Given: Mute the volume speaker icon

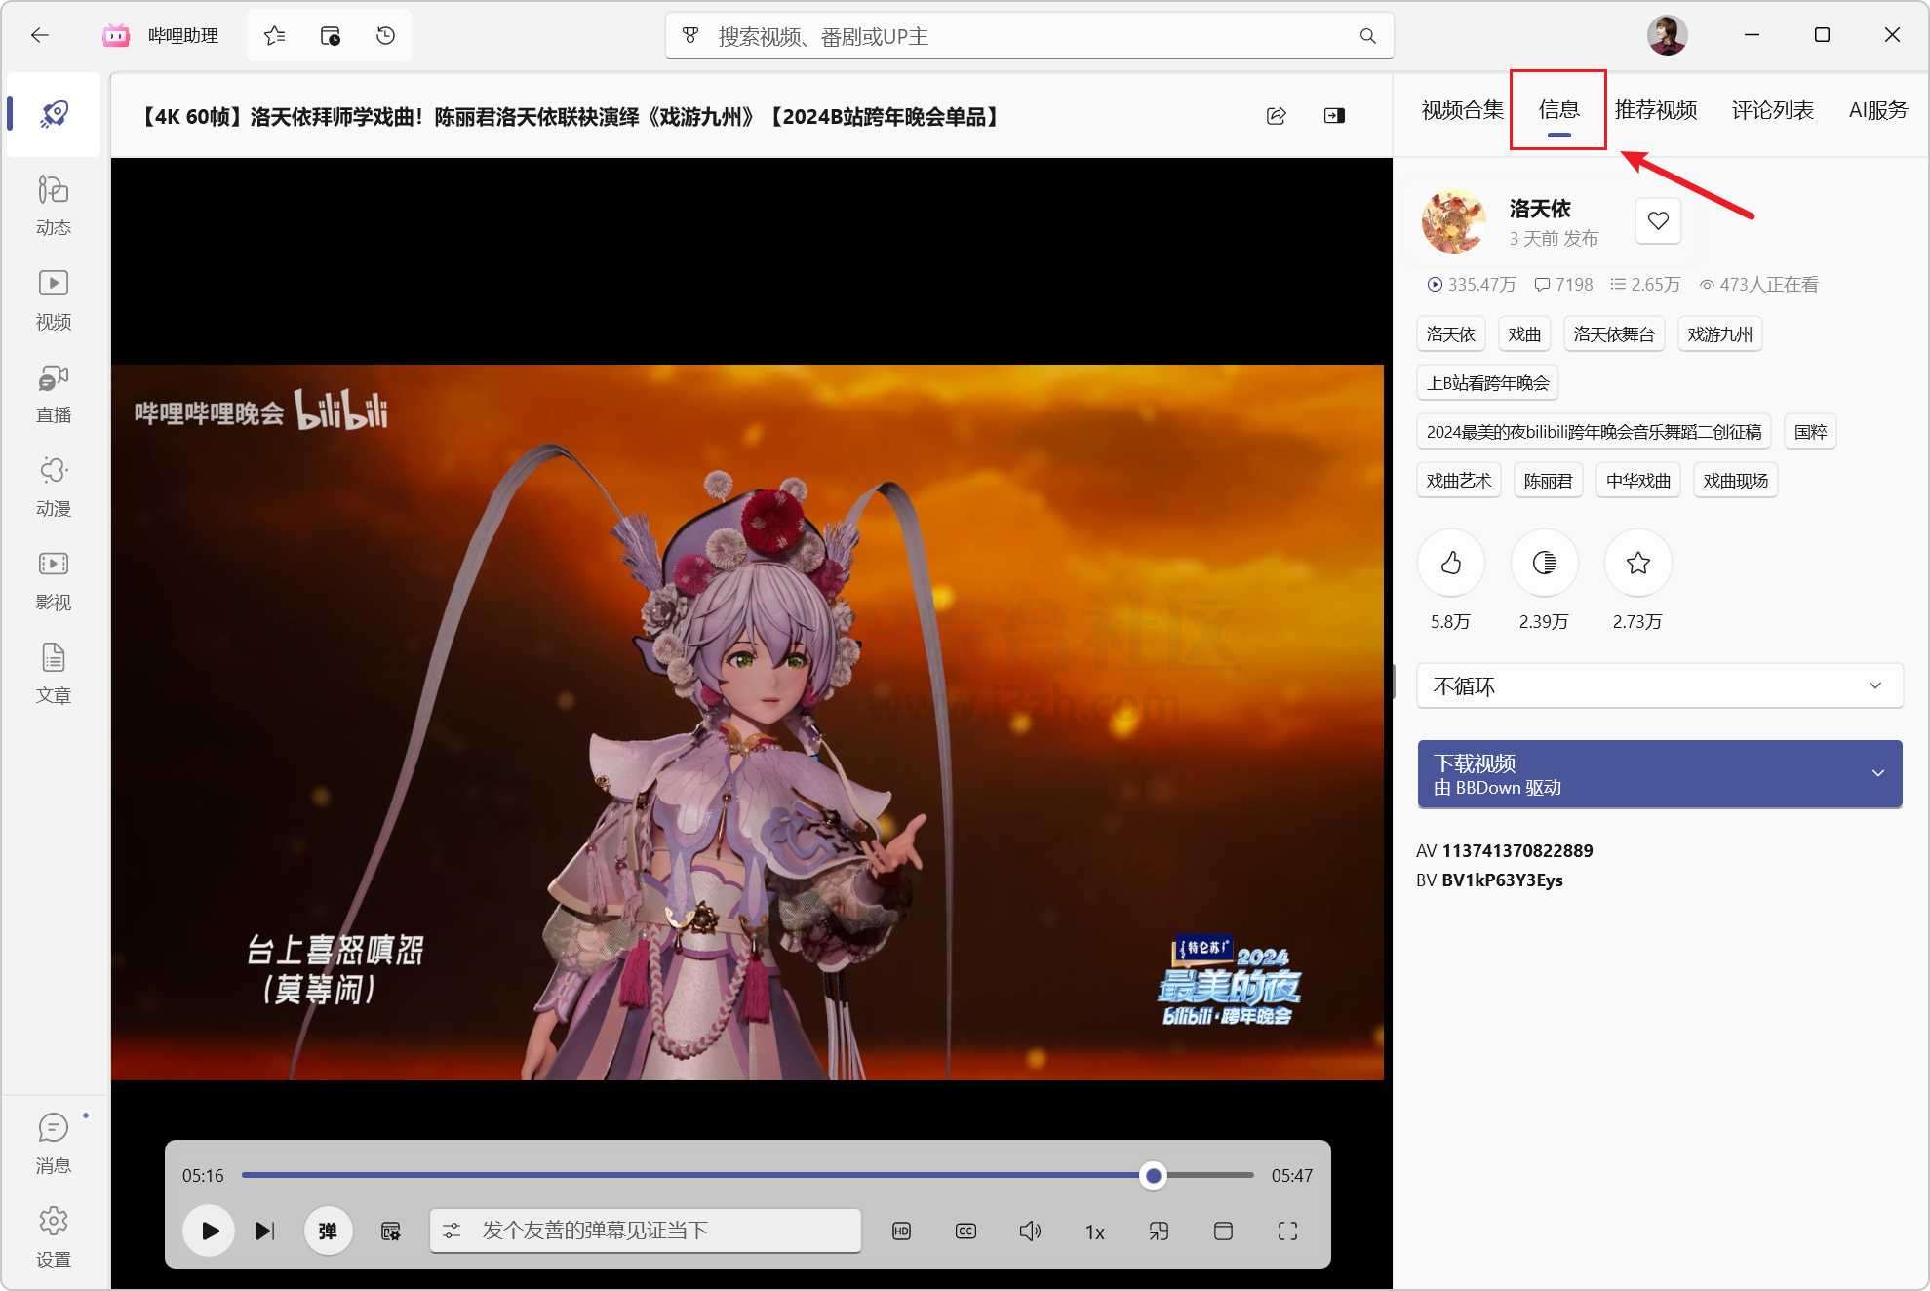Looking at the screenshot, I should [1030, 1231].
